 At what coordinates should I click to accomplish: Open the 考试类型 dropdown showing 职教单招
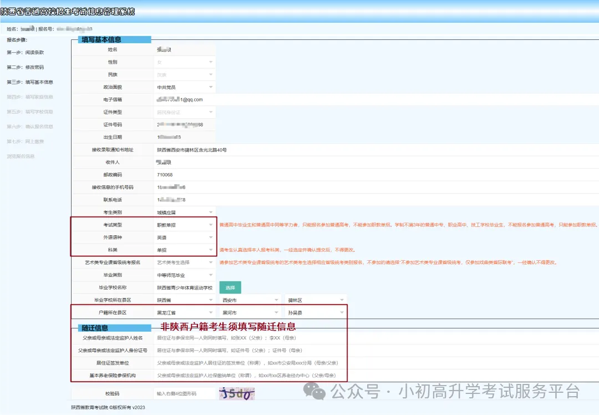[185, 225]
